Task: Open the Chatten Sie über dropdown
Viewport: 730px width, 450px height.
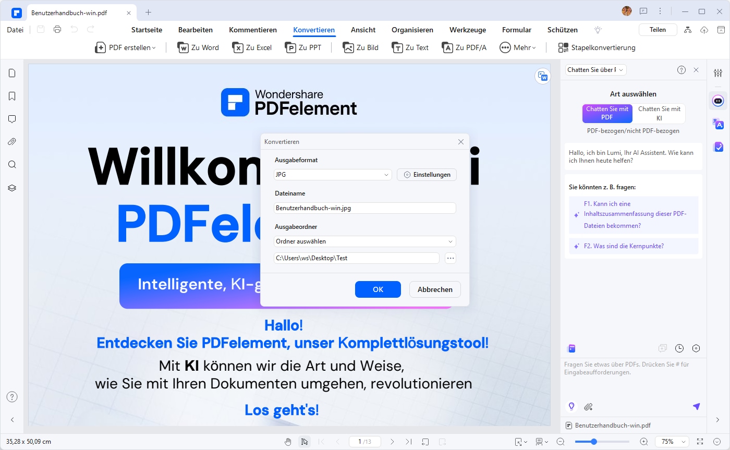Action: point(596,70)
